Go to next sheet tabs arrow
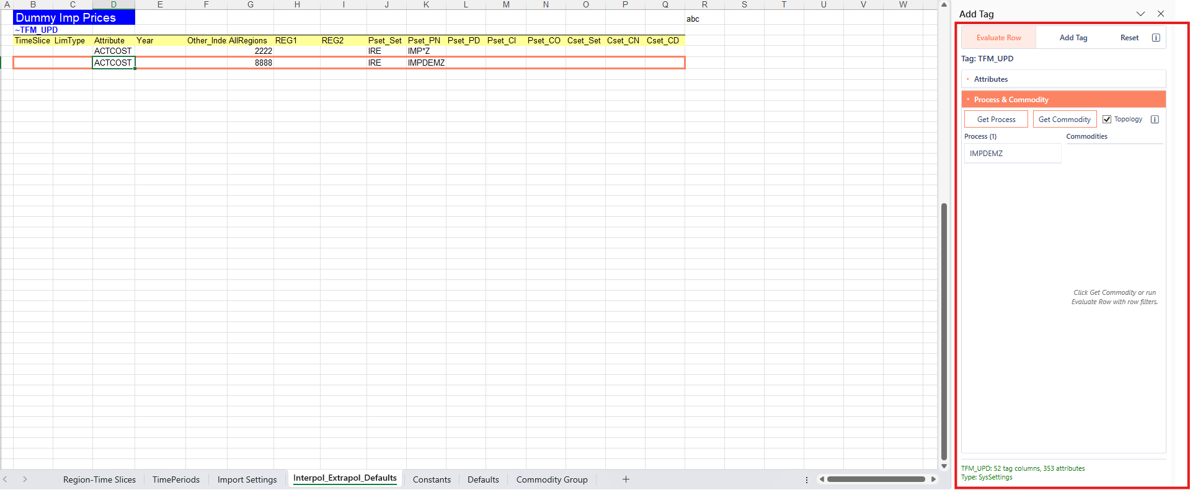This screenshot has height=490, width=1190. pyautogui.click(x=25, y=479)
